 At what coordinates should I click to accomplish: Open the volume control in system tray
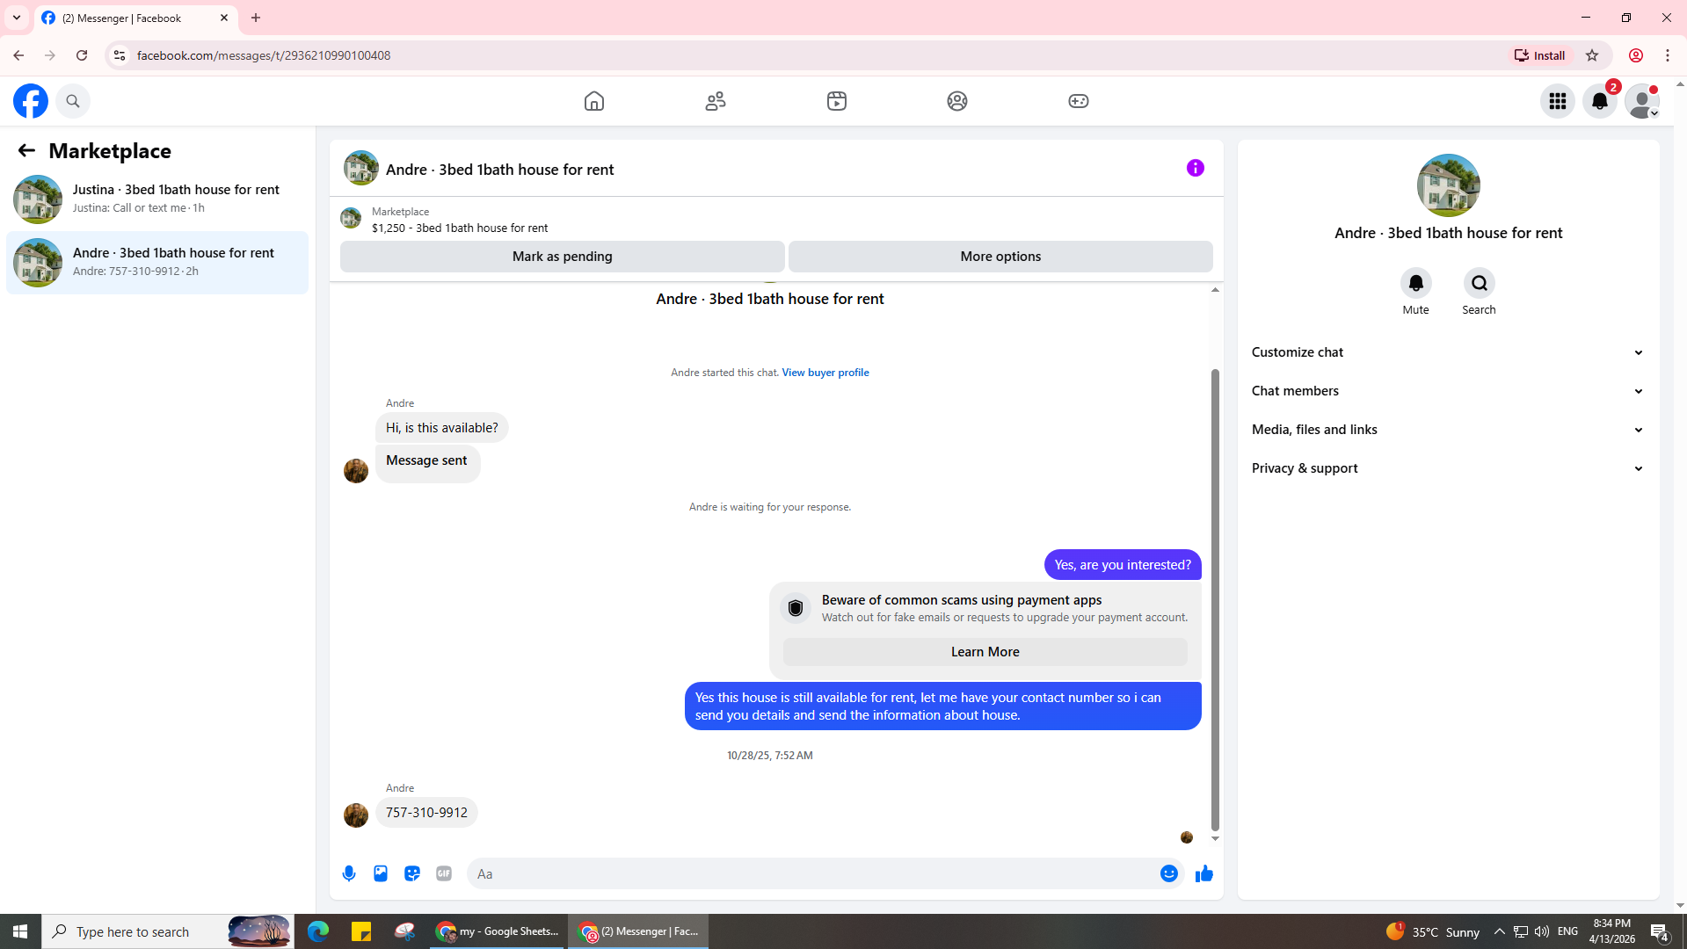(1542, 931)
